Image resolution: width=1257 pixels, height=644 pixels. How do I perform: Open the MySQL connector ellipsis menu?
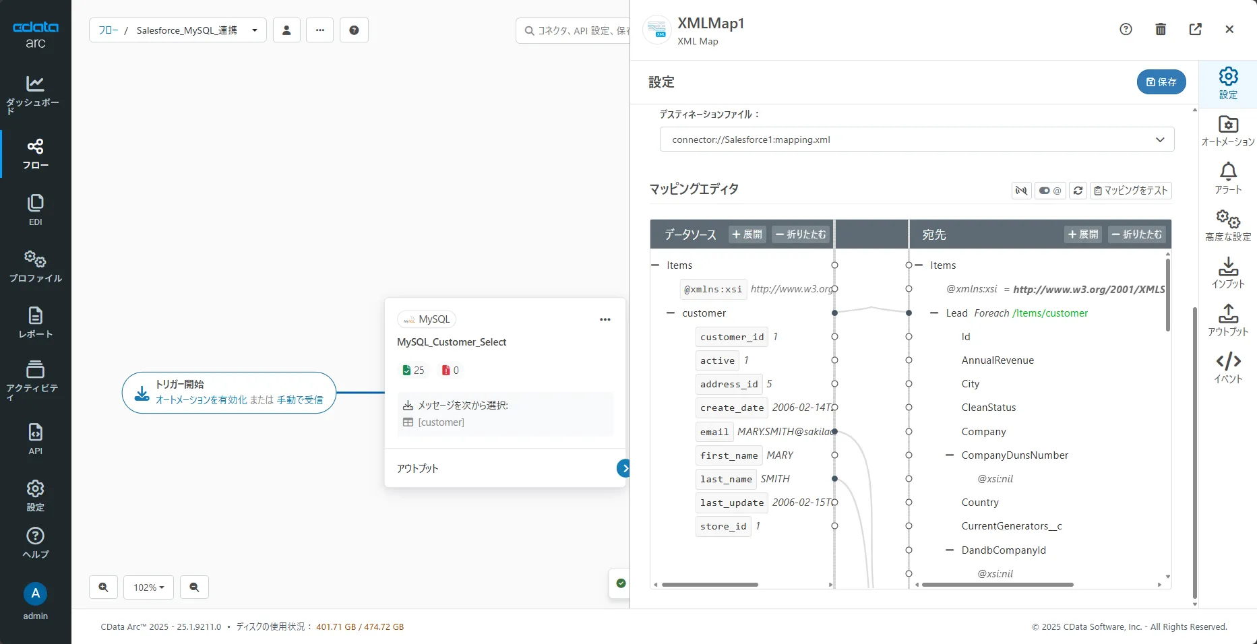605,319
